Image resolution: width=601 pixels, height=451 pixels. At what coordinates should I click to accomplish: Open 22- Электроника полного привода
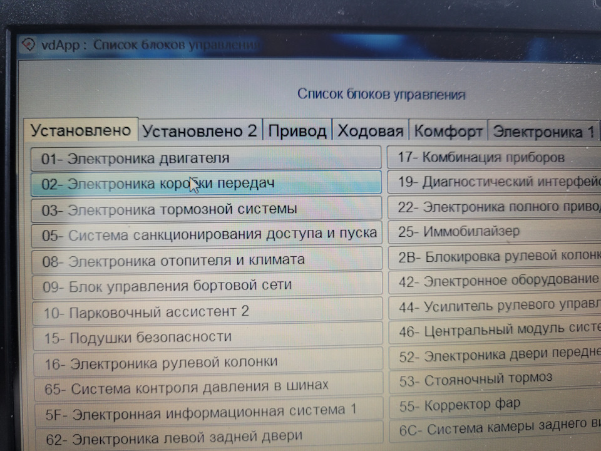[495, 207]
